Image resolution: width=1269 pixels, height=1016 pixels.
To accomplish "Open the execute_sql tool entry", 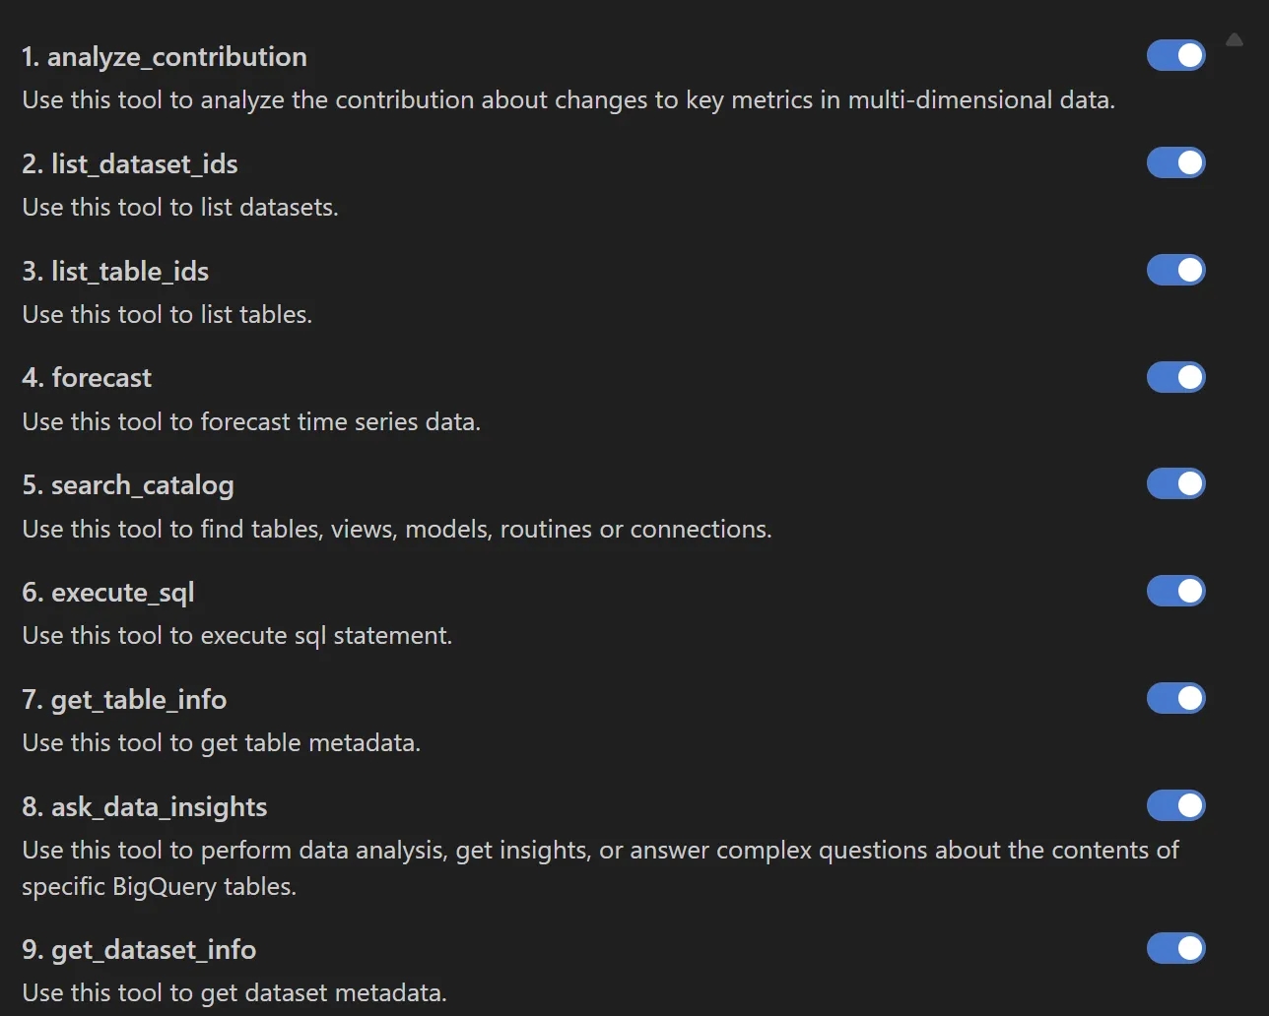I will click(108, 592).
